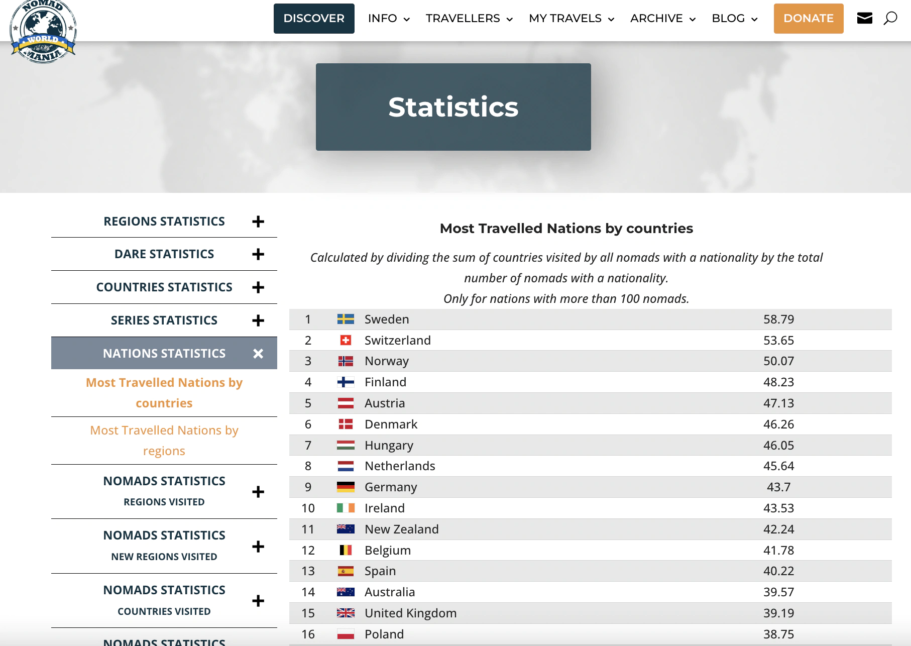Expand Regions Statistics with plus icon
This screenshot has height=646, width=911.
258,222
